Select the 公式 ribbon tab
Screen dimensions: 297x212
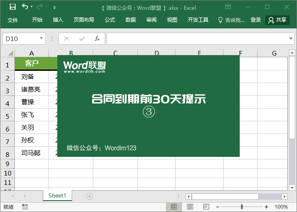(109, 20)
